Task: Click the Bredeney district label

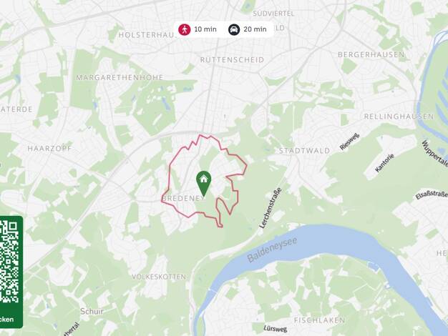Action: pos(183,199)
